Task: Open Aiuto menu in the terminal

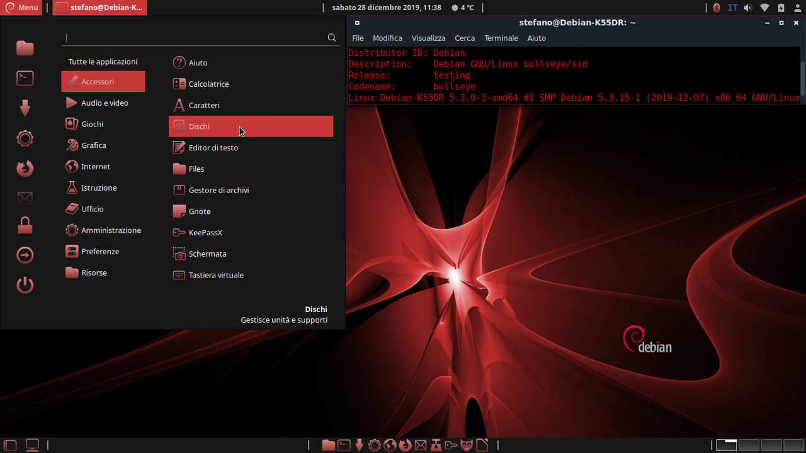Action: (x=536, y=38)
